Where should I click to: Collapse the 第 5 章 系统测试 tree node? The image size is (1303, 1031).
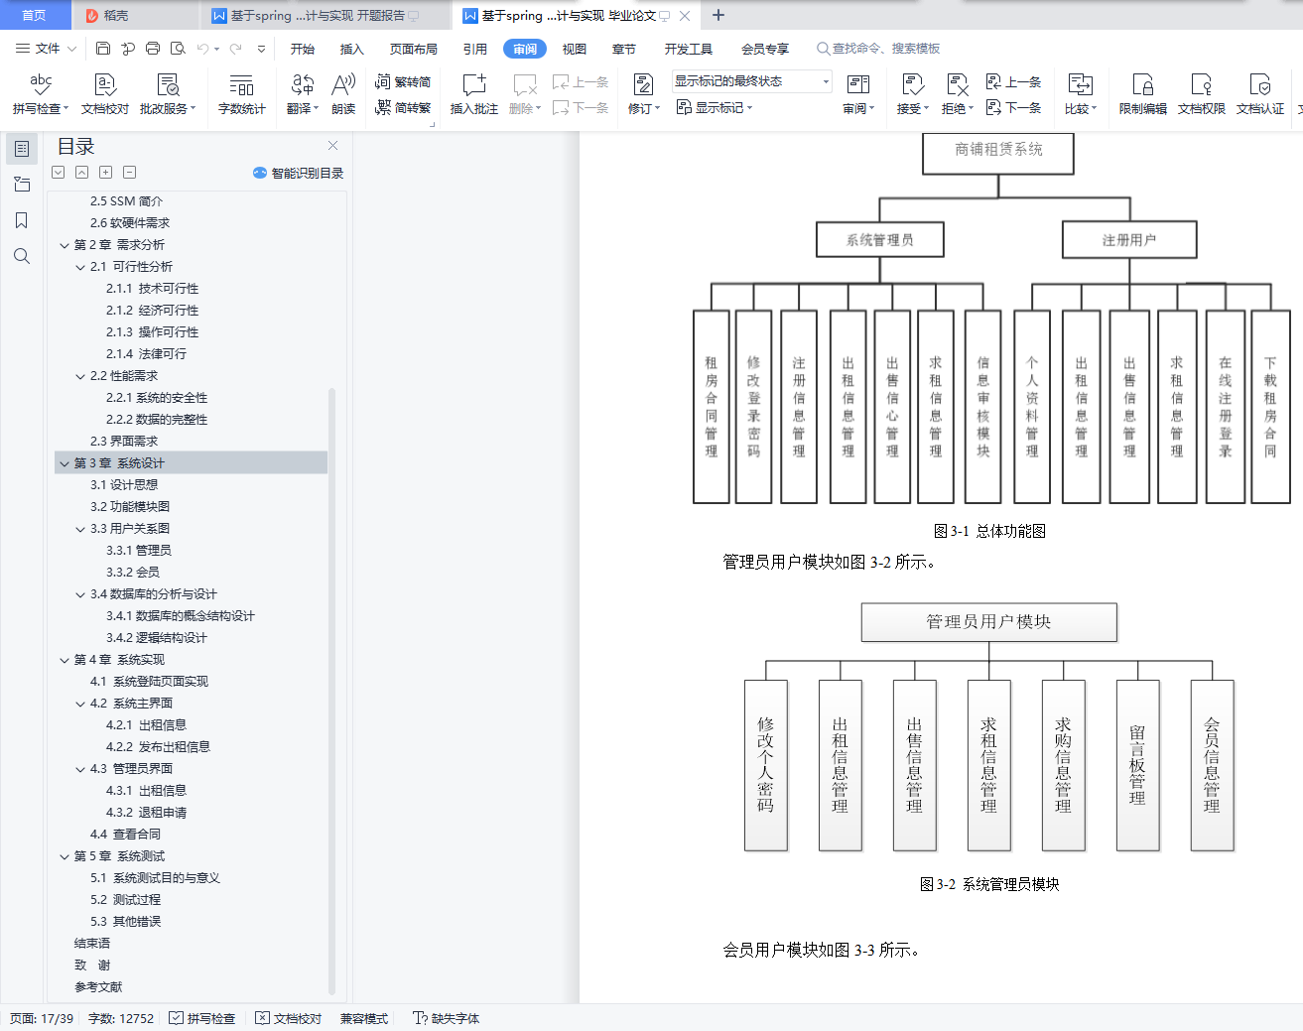[65, 856]
